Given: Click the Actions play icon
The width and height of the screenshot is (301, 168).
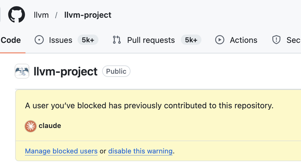Looking at the screenshot, I should [220, 40].
